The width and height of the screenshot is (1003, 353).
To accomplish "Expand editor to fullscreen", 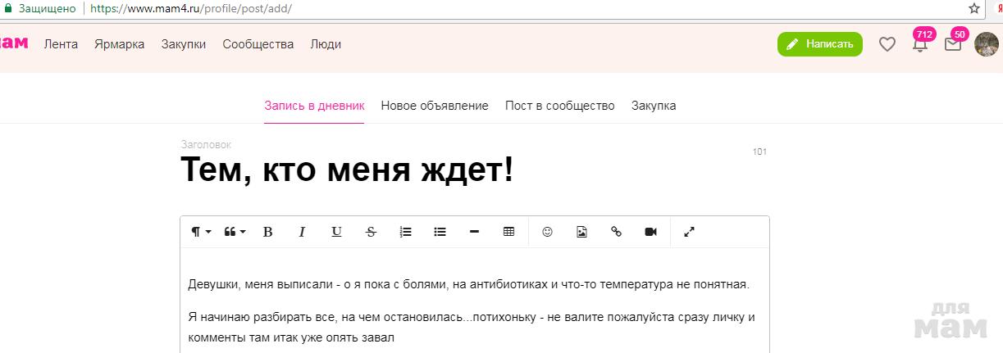I will coord(689,232).
